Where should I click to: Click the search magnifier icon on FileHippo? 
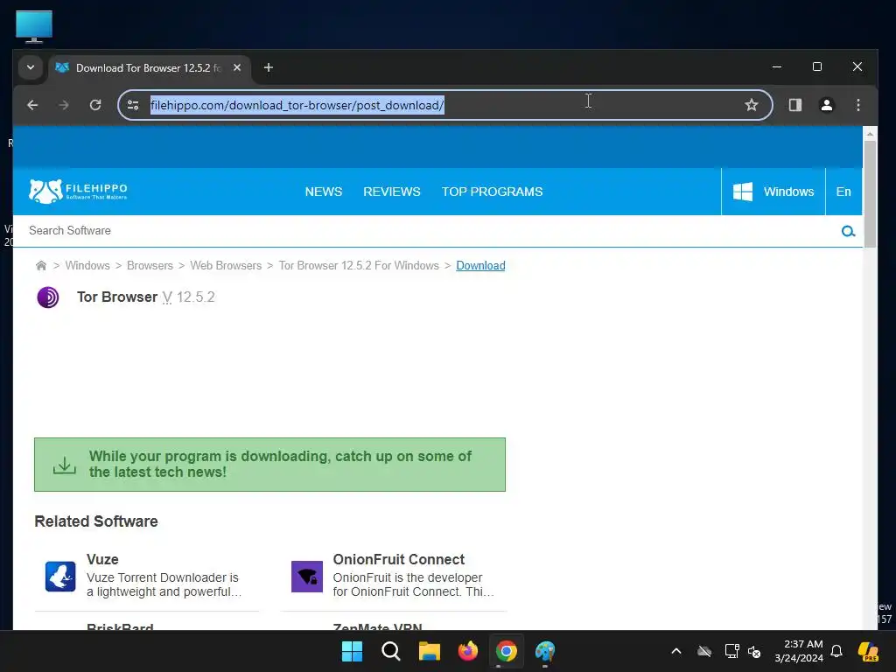point(848,231)
